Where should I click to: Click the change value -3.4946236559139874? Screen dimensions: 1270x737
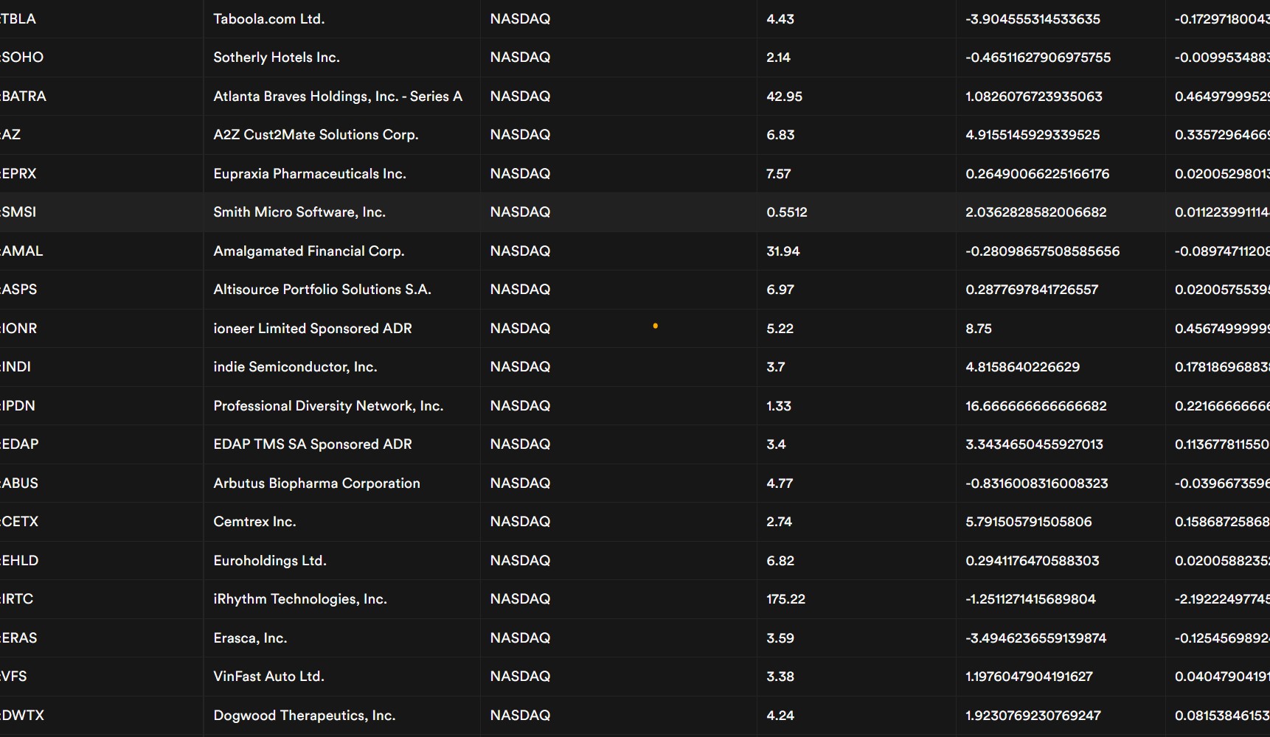point(1035,638)
